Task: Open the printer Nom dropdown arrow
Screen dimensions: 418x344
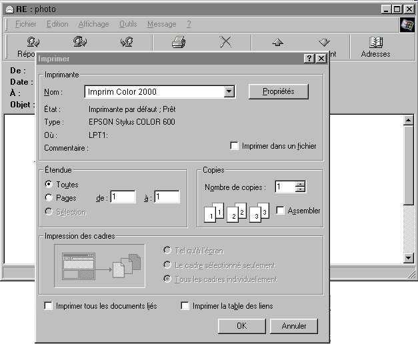Action: click(x=229, y=92)
